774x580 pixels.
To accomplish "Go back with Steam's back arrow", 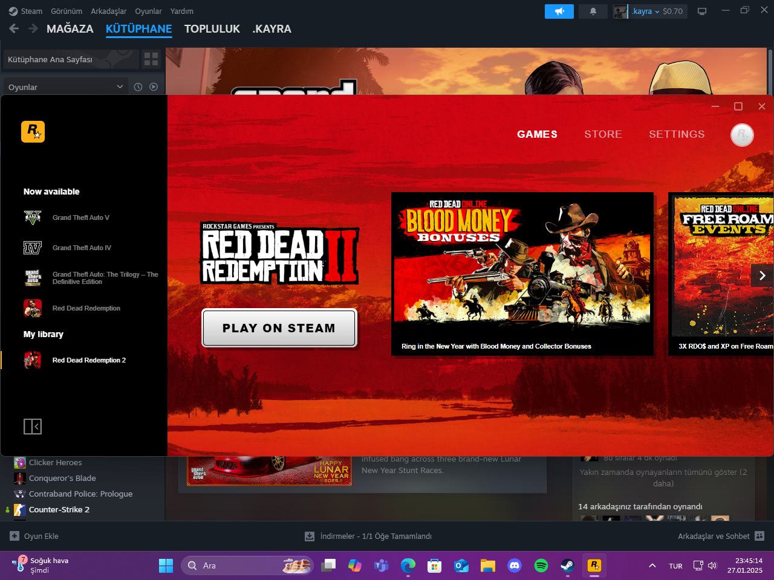I will pyautogui.click(x=15, y=28).
